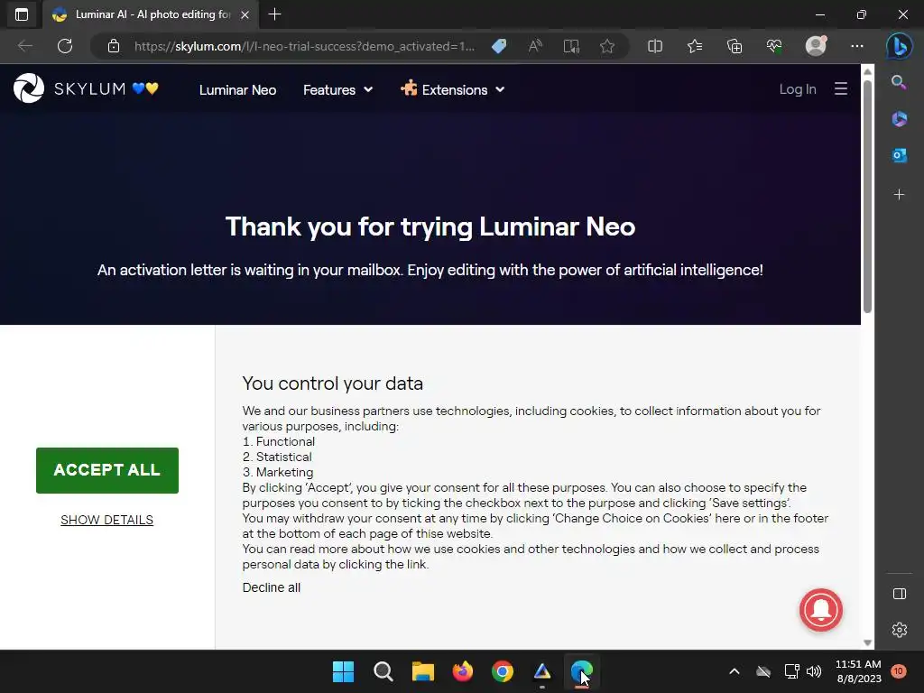Toggle the sidebar hide panel icon
The height and width of the screenshot is (693, 924).
tap(900, 594)
